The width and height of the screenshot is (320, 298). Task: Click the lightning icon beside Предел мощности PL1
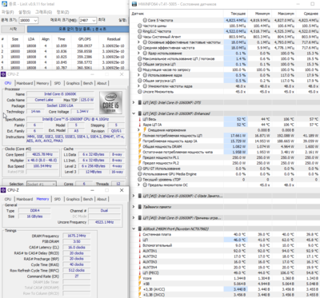pos(139,157)
